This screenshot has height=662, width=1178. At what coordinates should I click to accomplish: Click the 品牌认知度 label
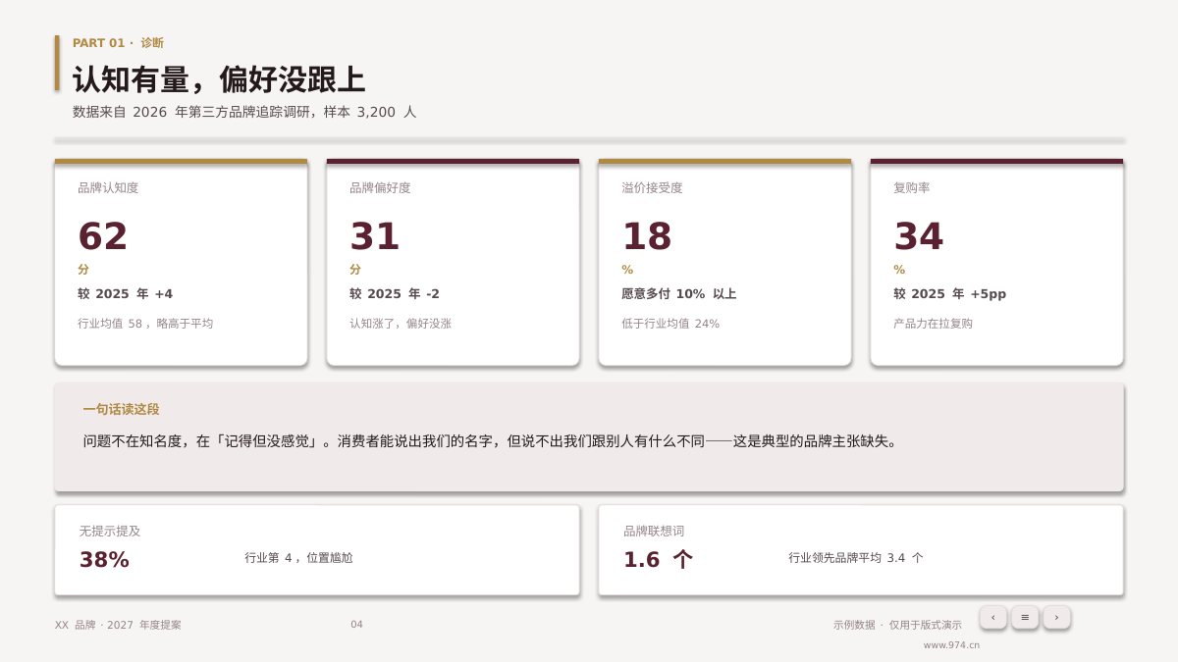108,187
